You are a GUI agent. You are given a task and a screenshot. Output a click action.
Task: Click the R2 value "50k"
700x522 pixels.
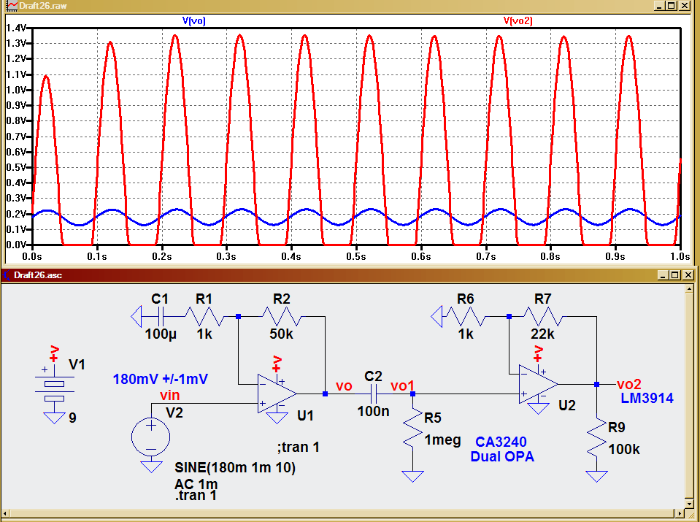[281, 334]
